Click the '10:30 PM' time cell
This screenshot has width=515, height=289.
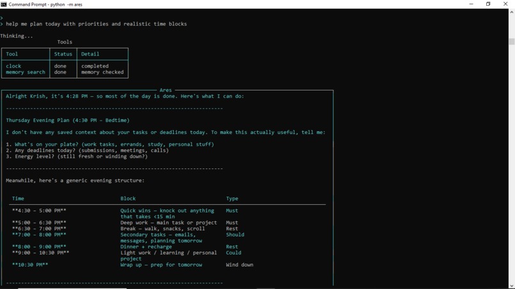(30, 265)
